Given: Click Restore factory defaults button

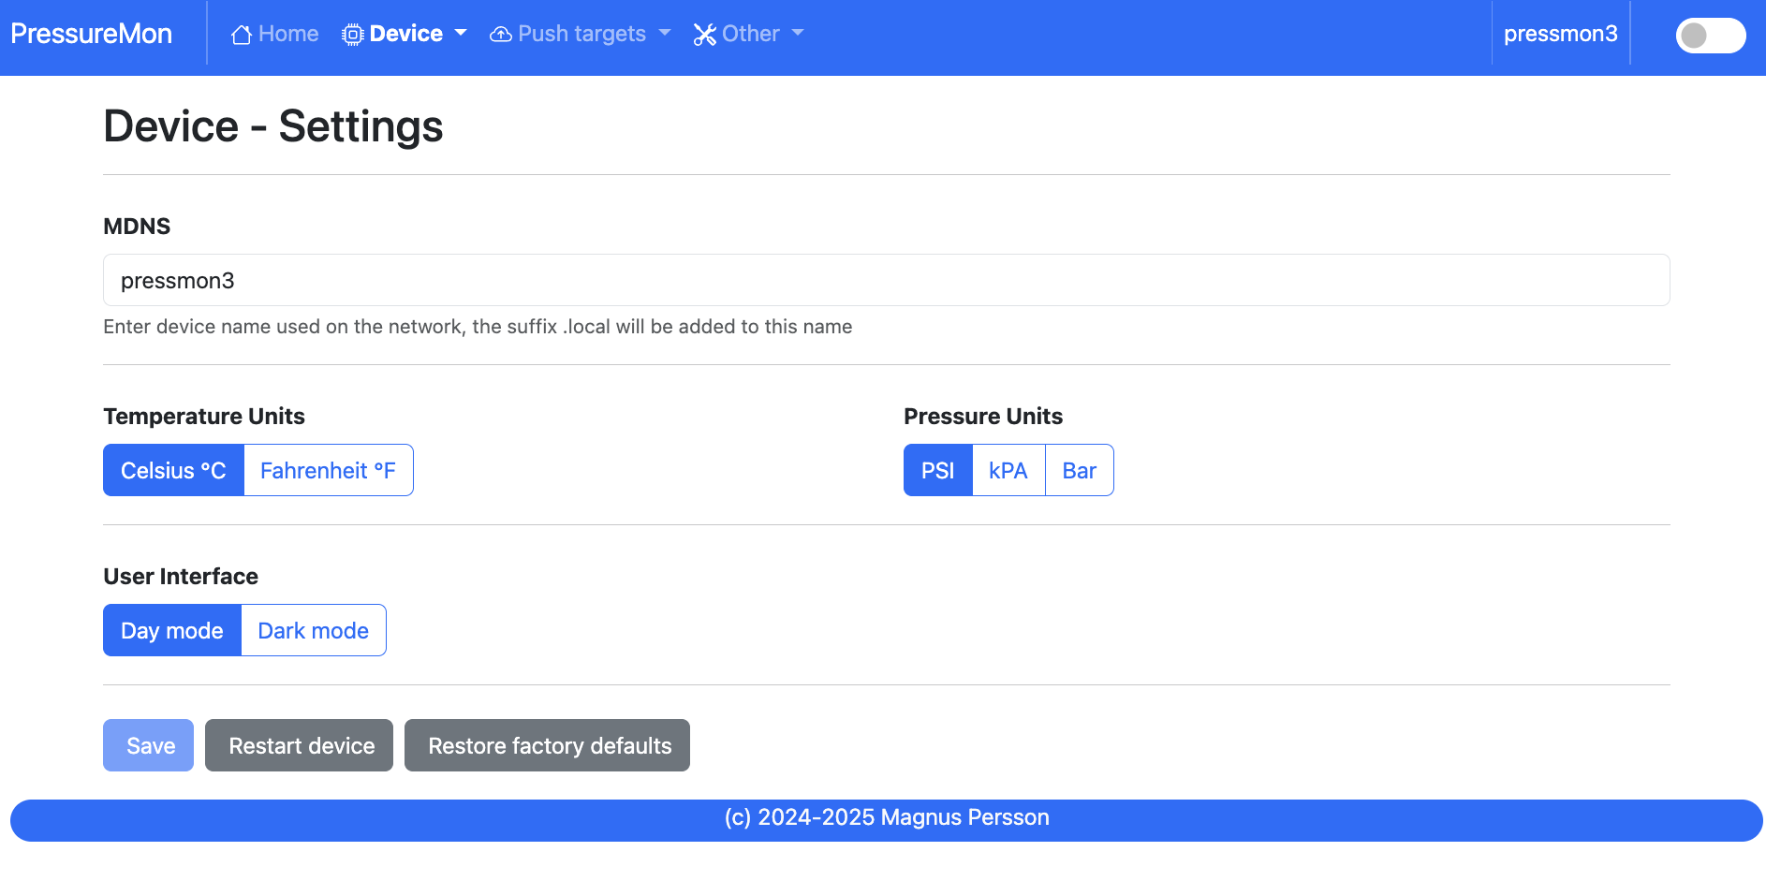Looking at the screenshot, I should 547,745.
